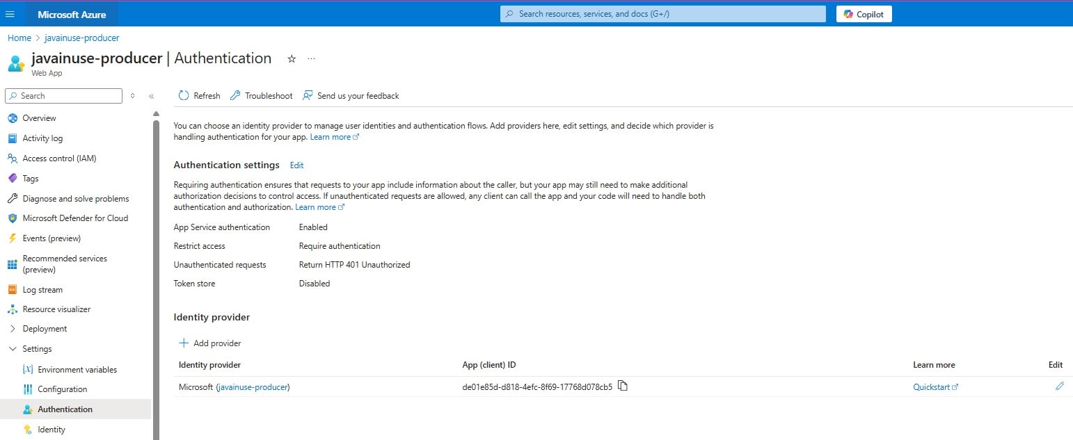Edit the Microsoft provider with pencil icon
1073x440 pixels.
(x=1060, y=386)
